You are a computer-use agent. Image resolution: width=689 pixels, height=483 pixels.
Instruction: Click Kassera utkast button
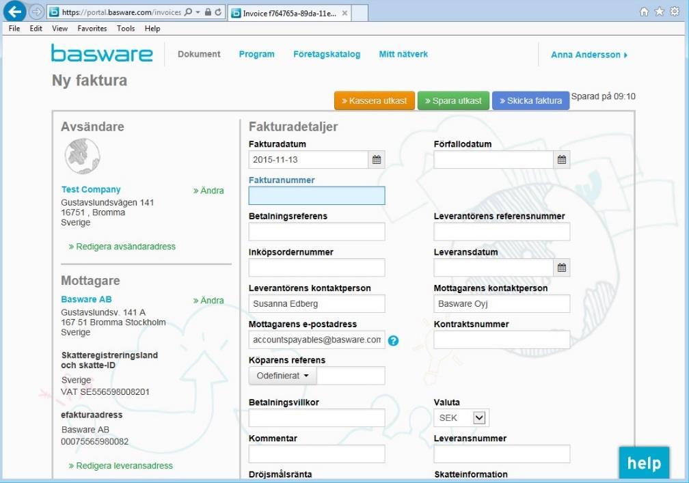(x=375, y=100)
